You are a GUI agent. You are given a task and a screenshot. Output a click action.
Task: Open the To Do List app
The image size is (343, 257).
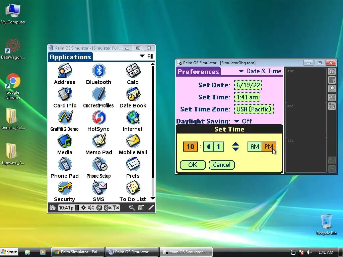tap(133, 191)
